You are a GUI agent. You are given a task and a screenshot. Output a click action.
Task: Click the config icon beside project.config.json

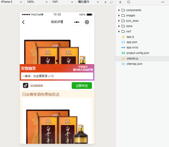tap(123, 53)
